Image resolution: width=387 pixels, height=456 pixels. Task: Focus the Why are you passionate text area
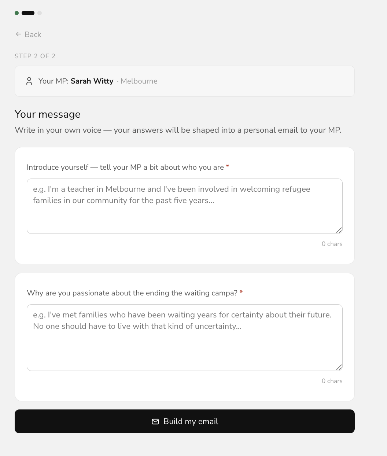point(185,338)
